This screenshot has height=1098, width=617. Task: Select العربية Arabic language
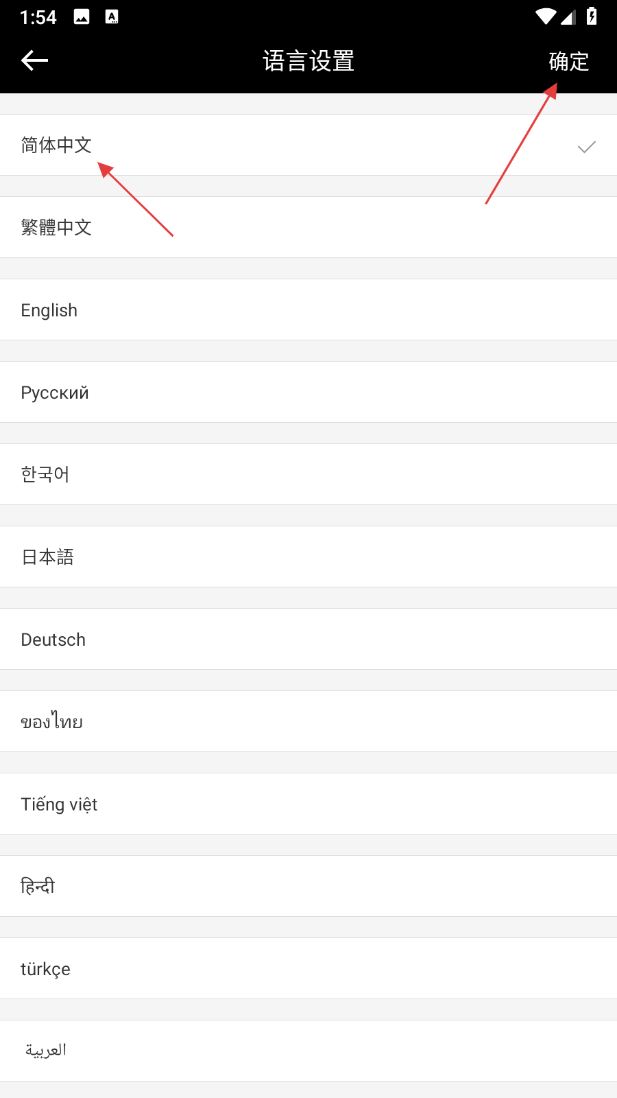pos(46,1051)
